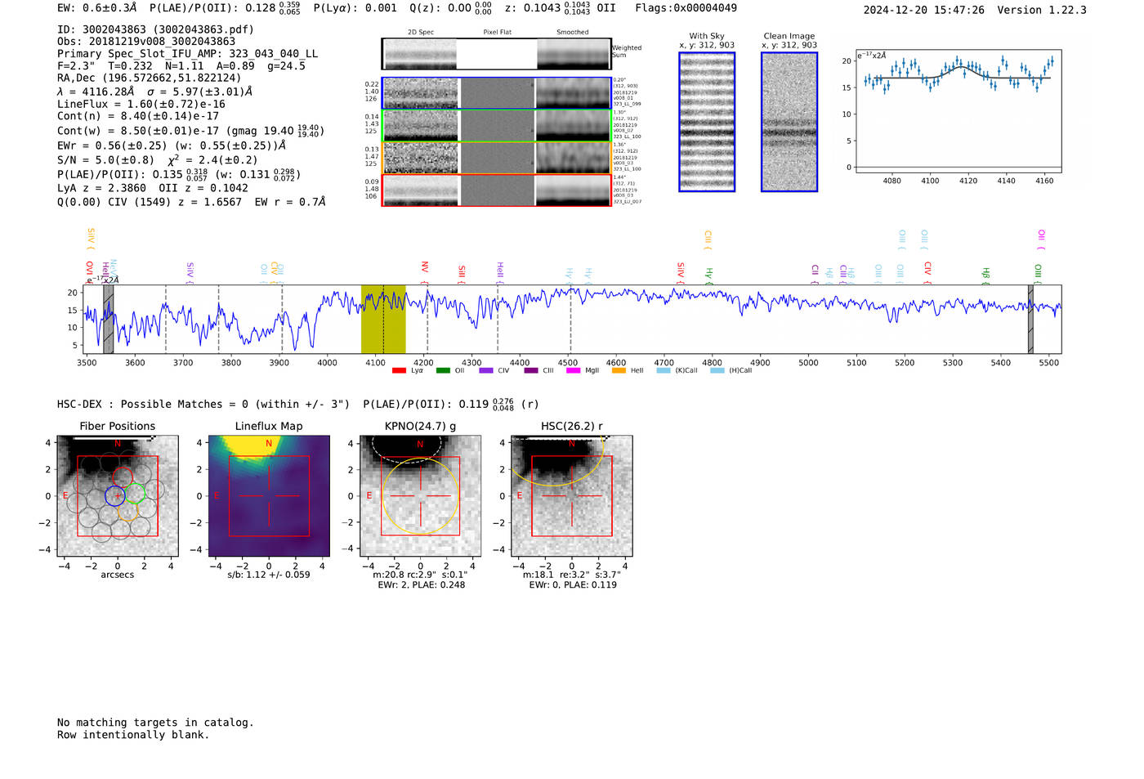Click the red fiber circle in Fiber Positions
Image resolution: width=1144 pixels, height=779 pixels.
[x=123, y=476]
